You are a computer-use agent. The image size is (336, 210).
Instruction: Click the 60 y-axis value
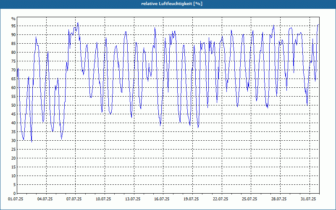pos(13,88)
